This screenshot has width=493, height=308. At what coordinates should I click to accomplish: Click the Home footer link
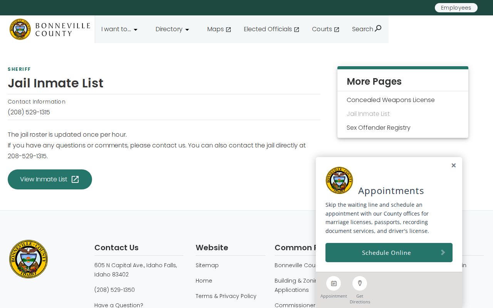[x=204, y=281]
